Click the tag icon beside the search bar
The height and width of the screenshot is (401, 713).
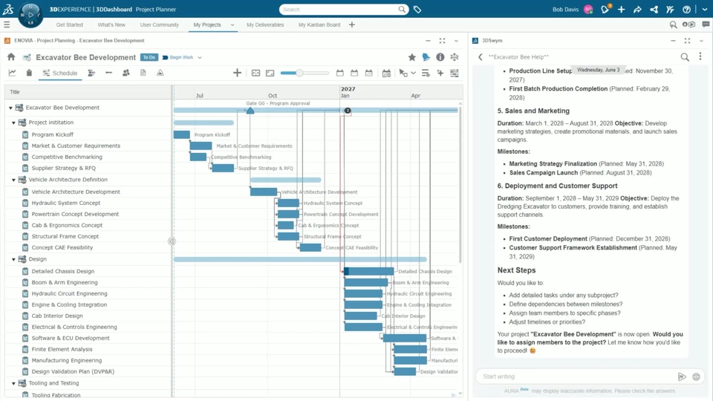[417, 9]
